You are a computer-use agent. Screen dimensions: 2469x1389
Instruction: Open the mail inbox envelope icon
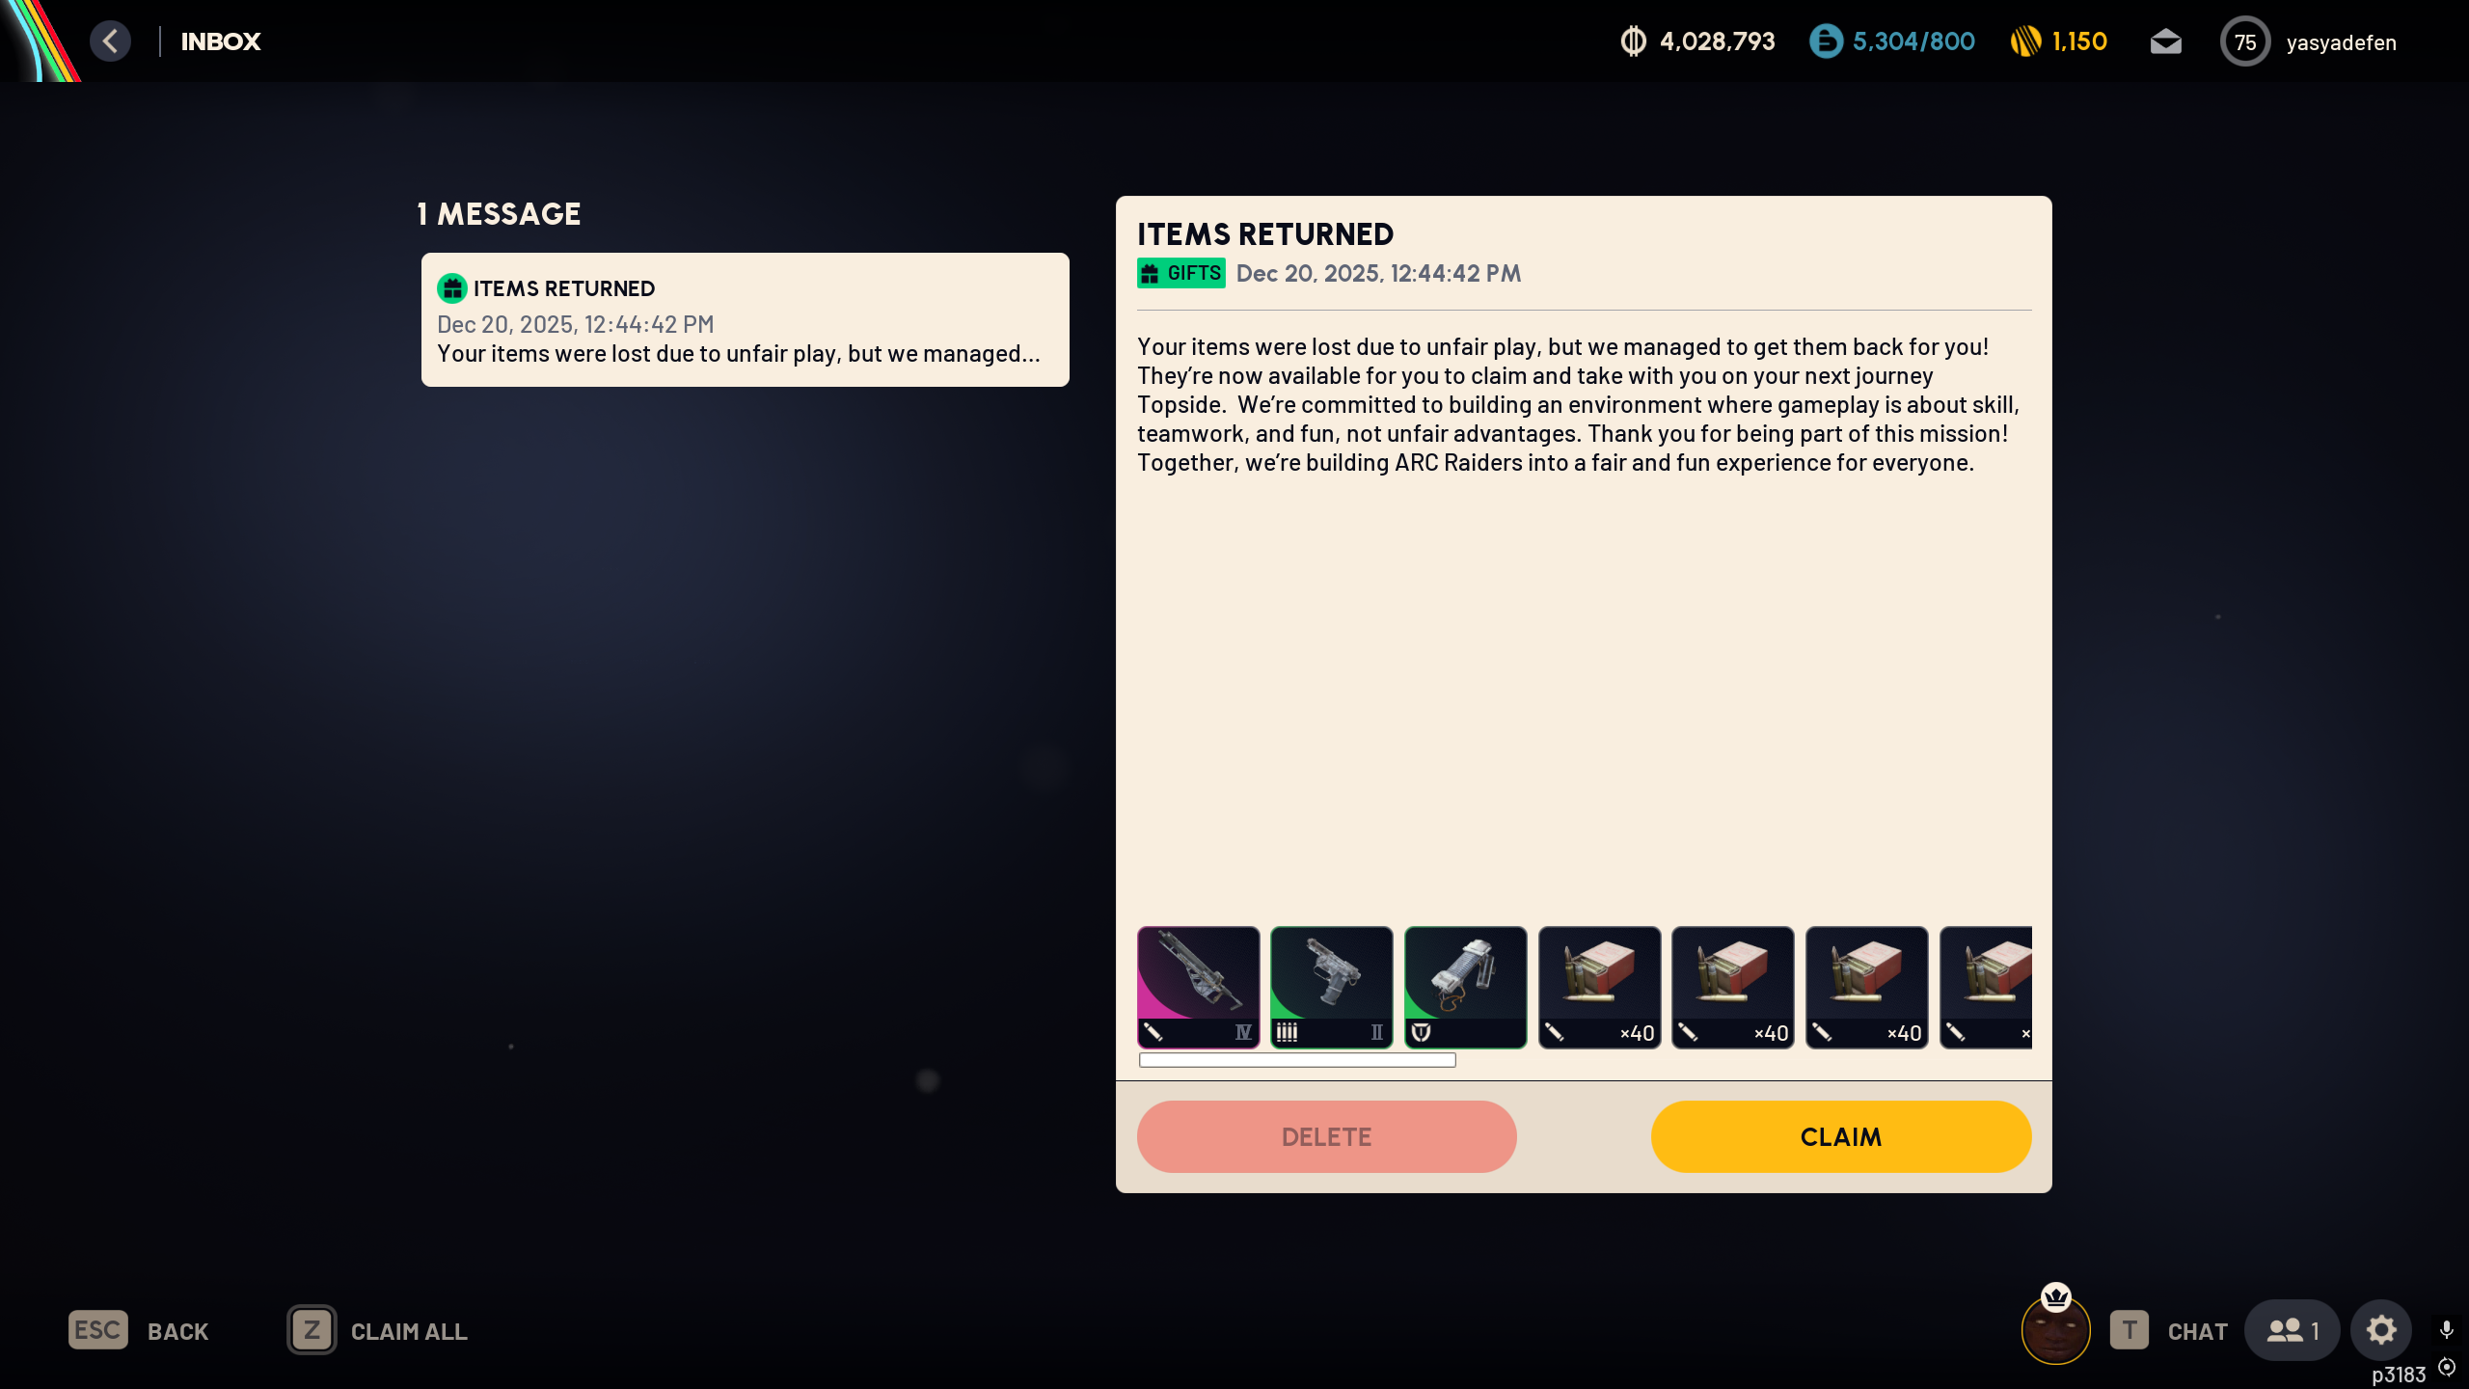coord(2165,41)
